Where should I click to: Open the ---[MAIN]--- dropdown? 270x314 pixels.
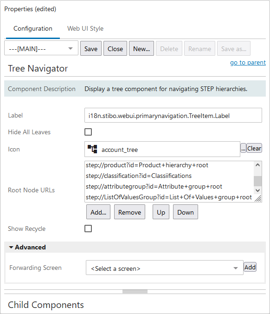[41, 48]
